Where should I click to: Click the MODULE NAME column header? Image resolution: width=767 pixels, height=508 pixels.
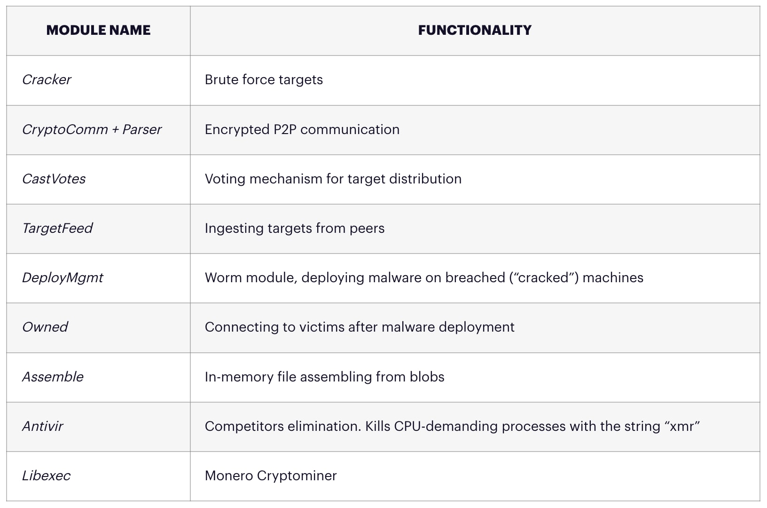pyautogui.click(x=98, y=31)
